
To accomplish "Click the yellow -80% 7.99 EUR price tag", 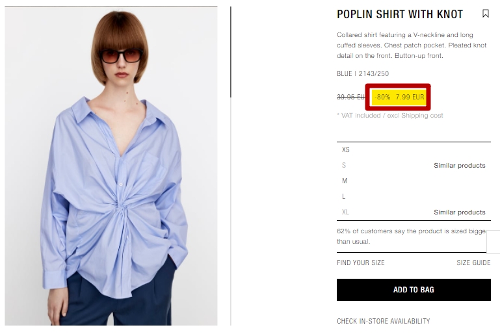I will (399, 97).
